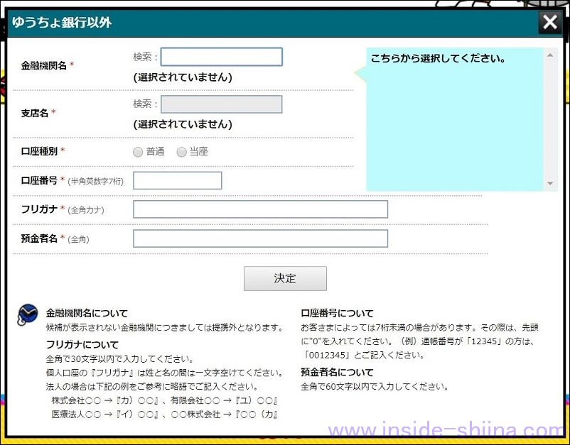
Task: Click the 金融機関名 search field
Action: (221, 57)
